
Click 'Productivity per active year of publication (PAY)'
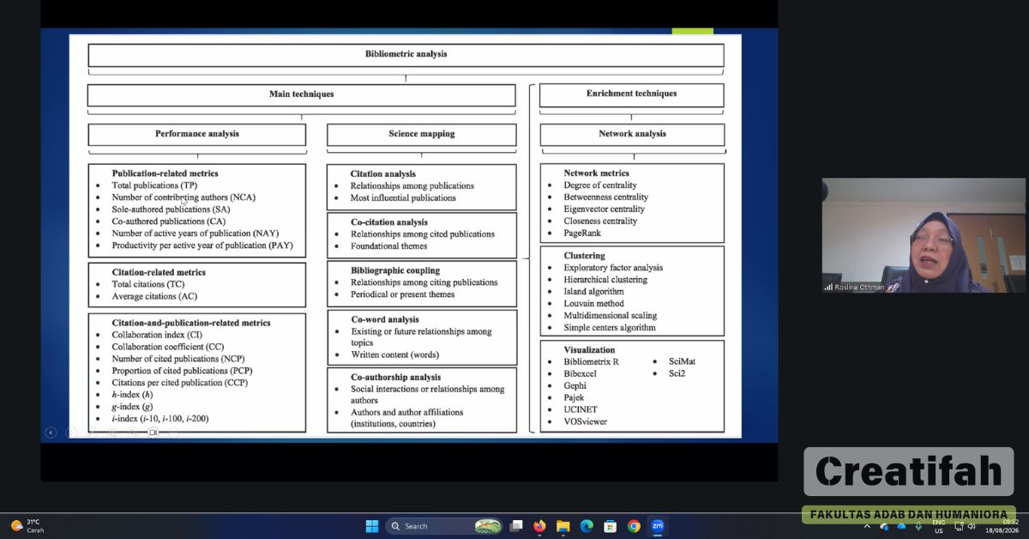[202, 245]
